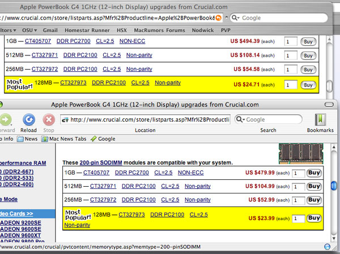Open MacRumors Forums bookmark
This screenshot has height=254, width=340.
tap(159, 31)
